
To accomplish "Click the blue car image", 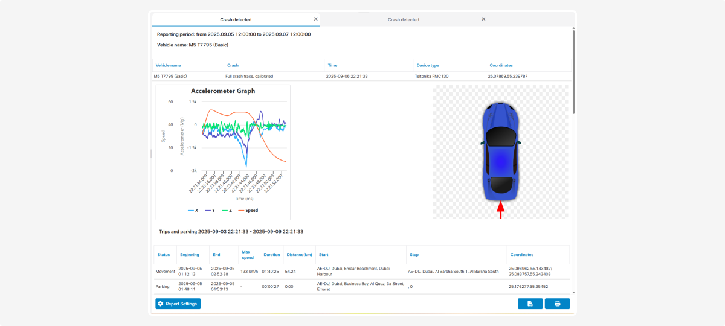I will (x=500, y=150).
